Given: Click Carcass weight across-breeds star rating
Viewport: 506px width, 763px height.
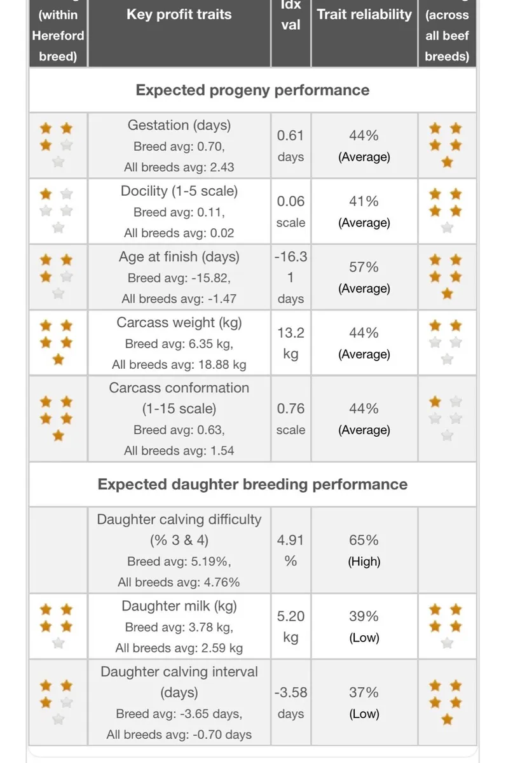Looking at the screenshot, I should (x=446, y=343).
